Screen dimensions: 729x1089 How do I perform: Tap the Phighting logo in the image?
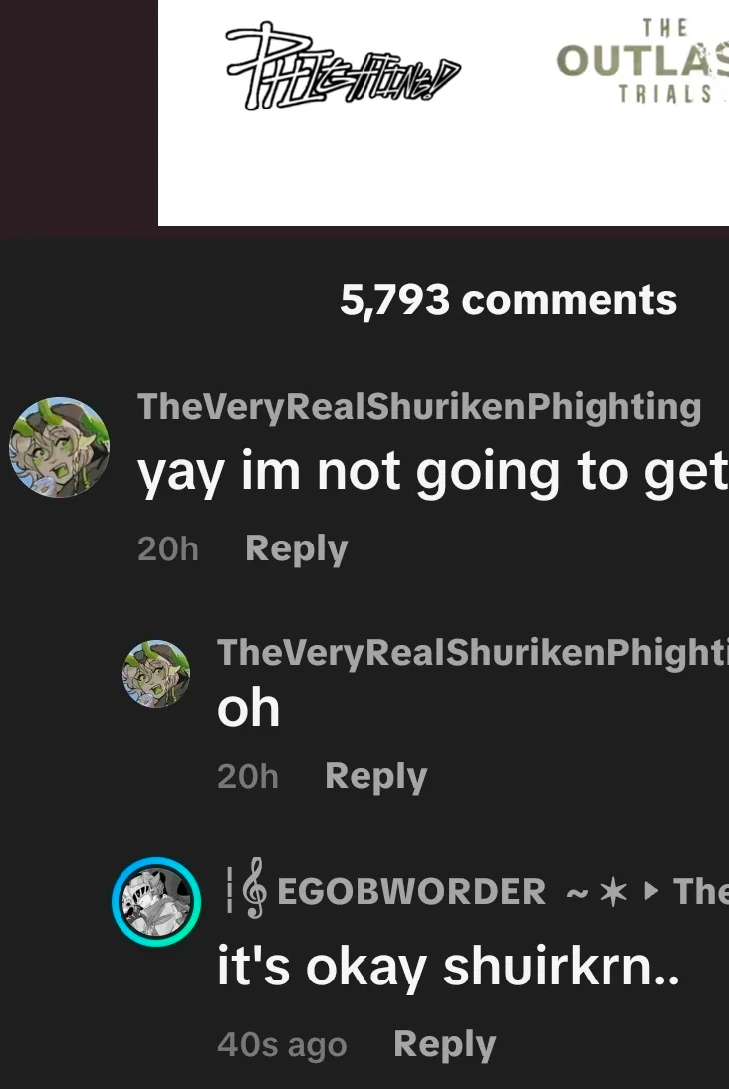[344, 68]
